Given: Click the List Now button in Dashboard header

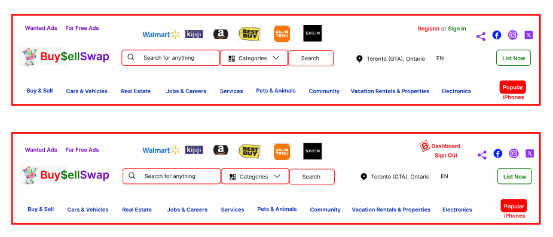Looking at the screenshot, I should (515, 177).
